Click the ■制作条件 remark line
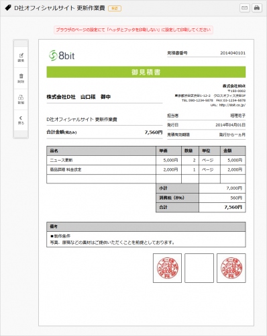 60,236
